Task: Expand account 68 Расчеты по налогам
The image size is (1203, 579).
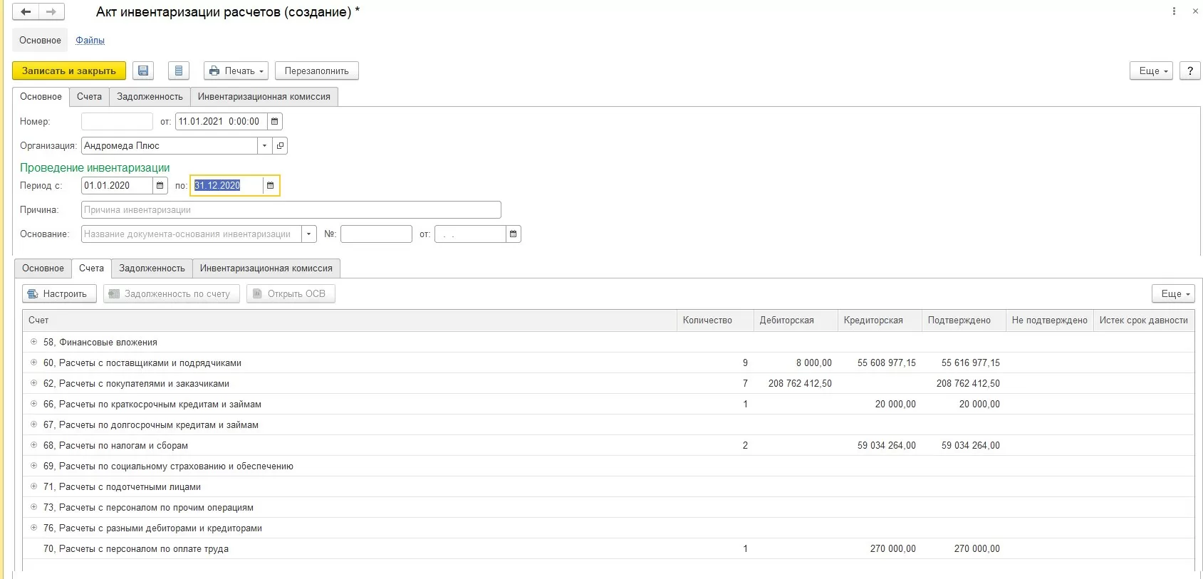Action: pyautogui.click(x=33, y=445)
